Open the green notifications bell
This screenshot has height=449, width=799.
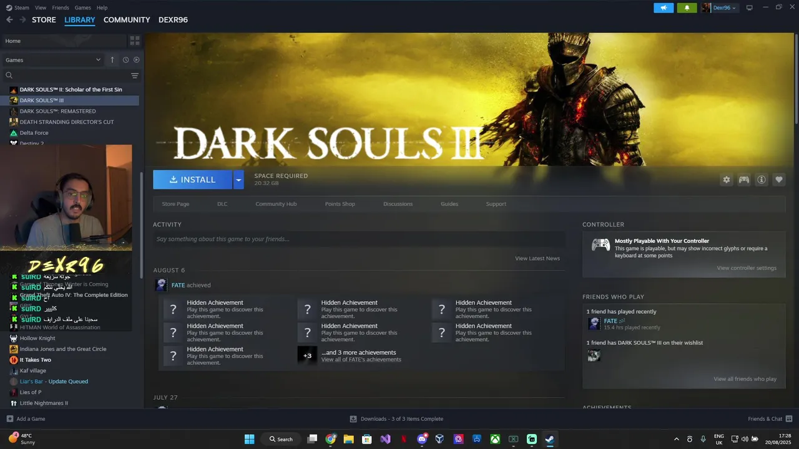687,7
